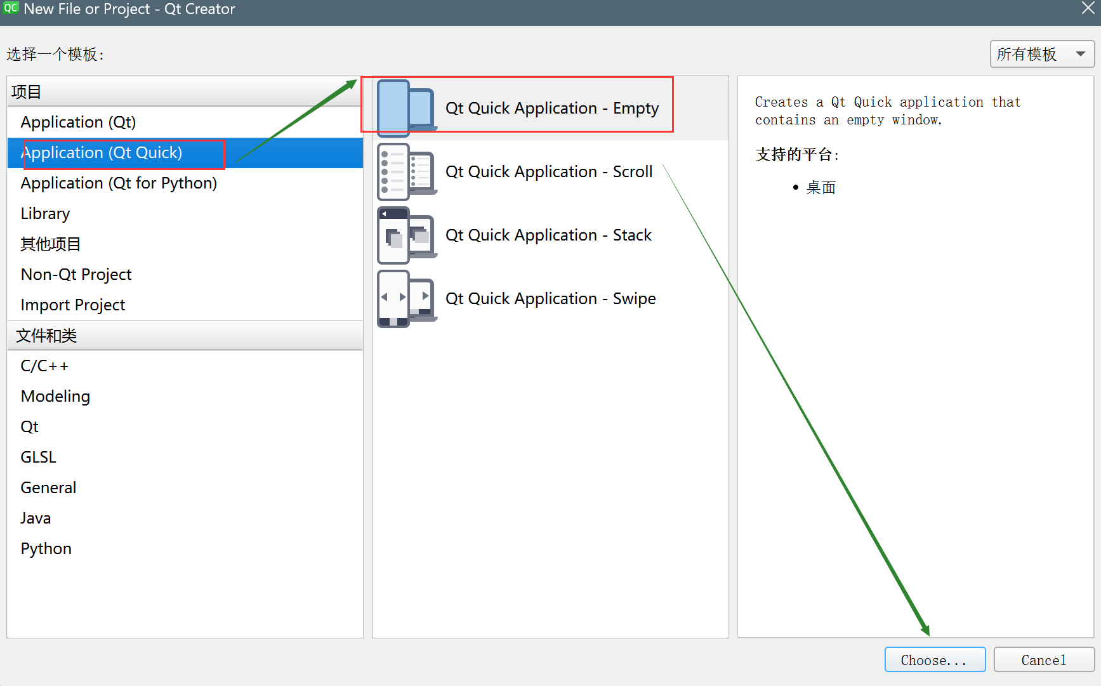Select the General file category
The height and width of the screenshot is (686, 1101).
[x=185, y=487]
